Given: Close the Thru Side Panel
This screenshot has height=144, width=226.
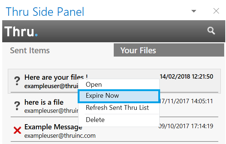Looking at the screenshot, I should pyautogui.click(x=216, y=11).
